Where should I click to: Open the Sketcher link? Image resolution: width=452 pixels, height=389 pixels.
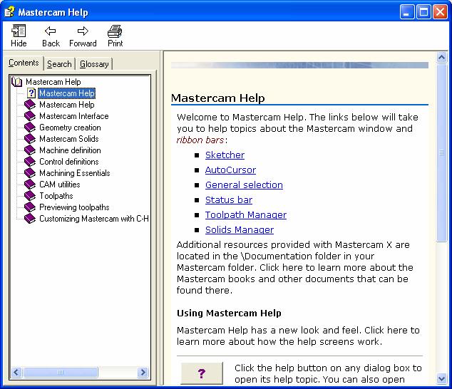[225, 155]
